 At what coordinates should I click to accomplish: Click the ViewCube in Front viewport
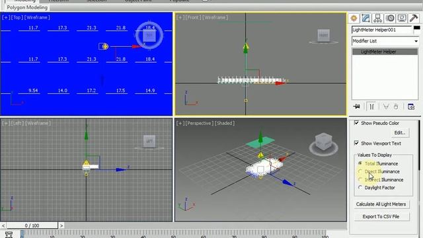coord(323,36)
